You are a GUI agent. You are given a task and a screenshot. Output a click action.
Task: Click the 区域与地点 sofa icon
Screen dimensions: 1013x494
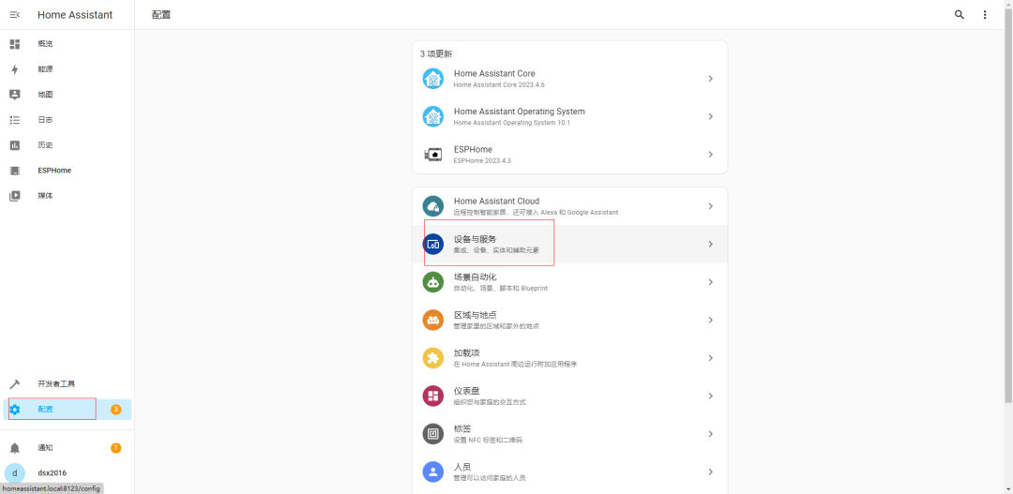click(x=432, y=321)
